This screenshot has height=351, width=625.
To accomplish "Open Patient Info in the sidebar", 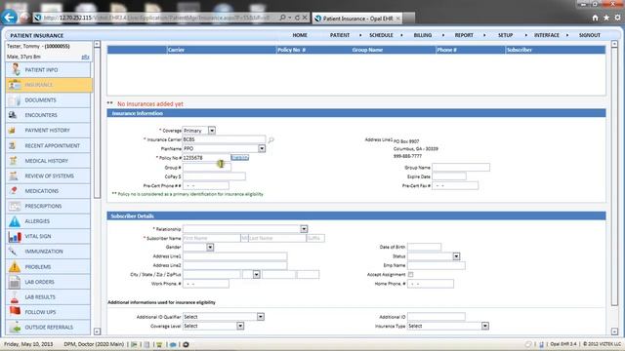I will pyautogui.click(x=49, y=69).
